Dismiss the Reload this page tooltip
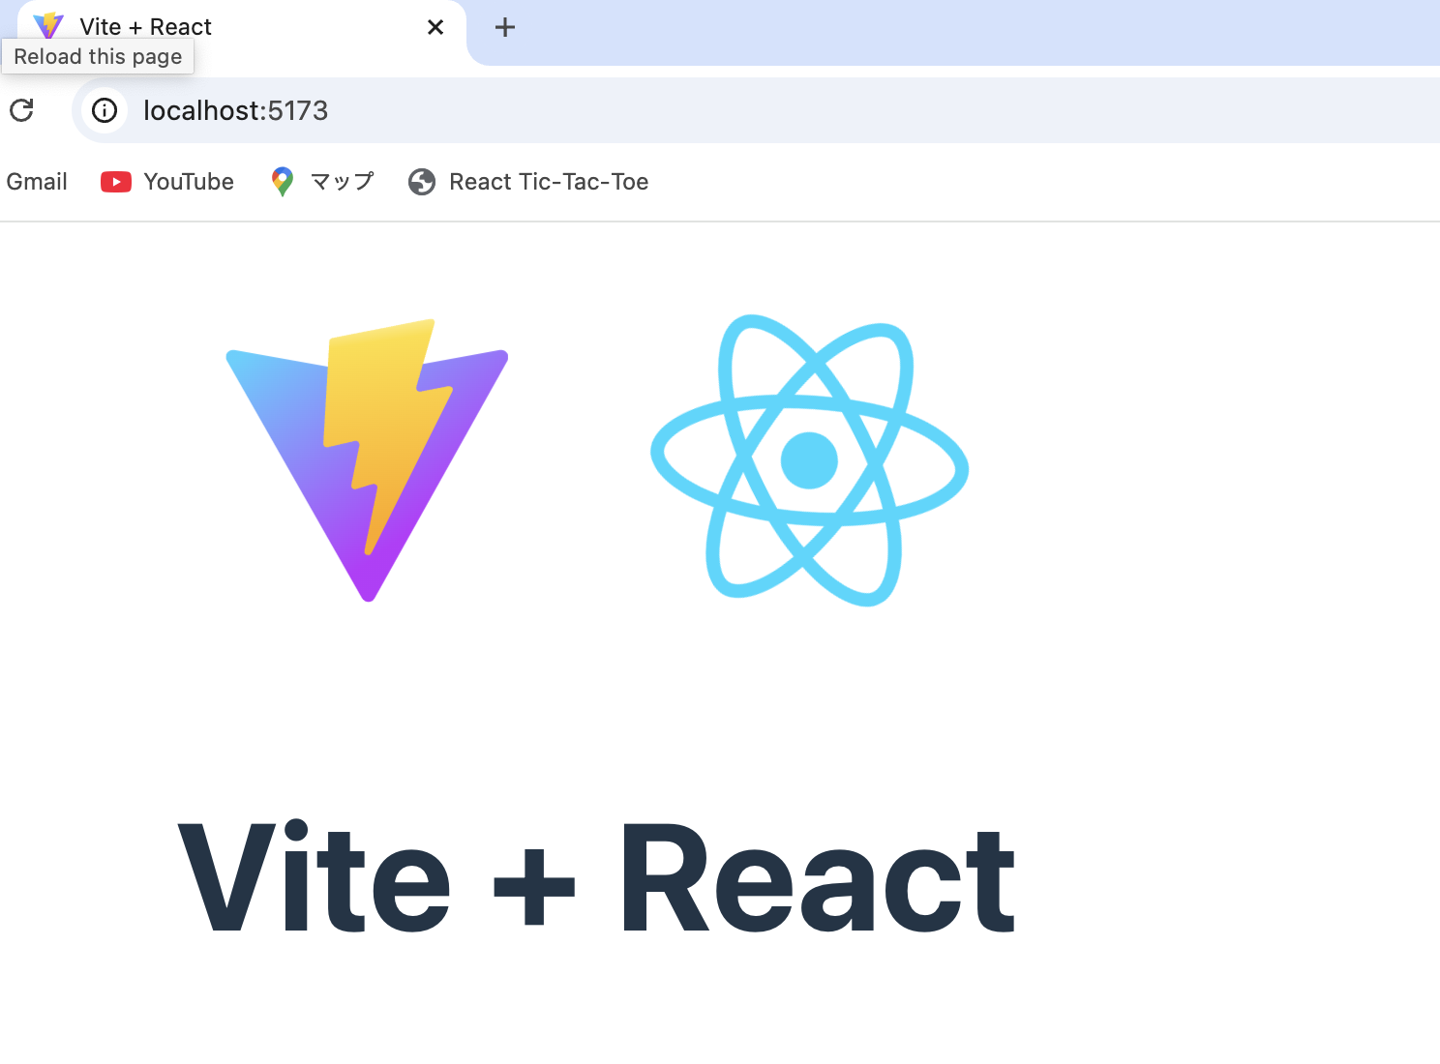 [x=98, y=56]
